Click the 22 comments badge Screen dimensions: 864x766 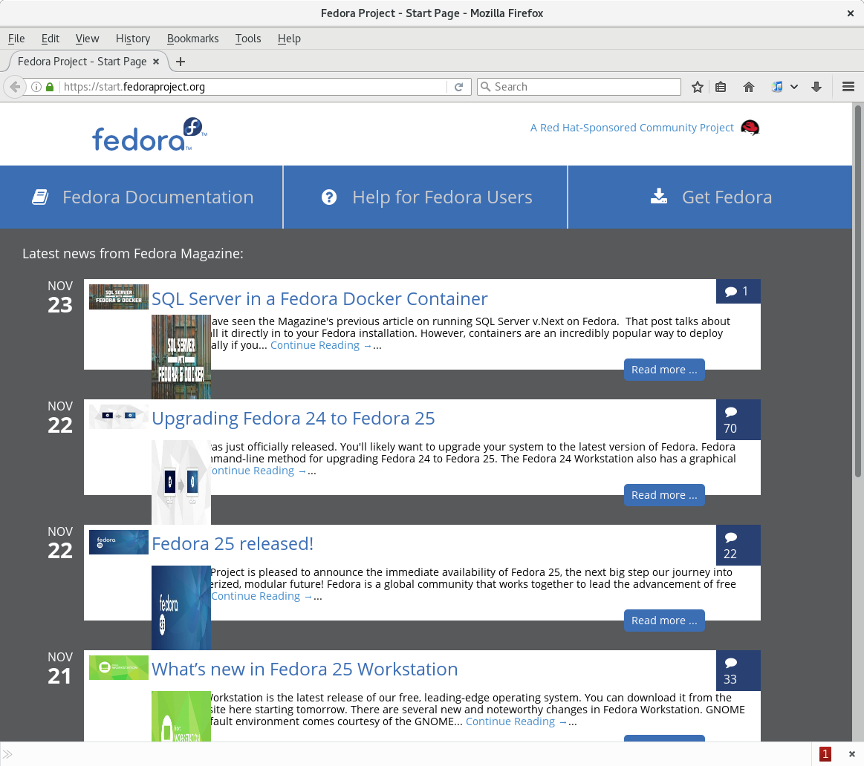(x=738, y=545)
